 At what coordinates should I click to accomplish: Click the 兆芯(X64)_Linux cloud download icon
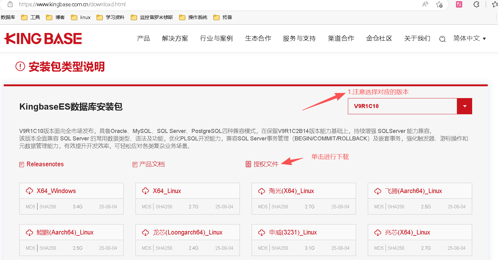point(378,232)
